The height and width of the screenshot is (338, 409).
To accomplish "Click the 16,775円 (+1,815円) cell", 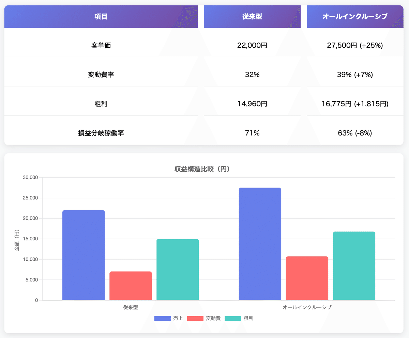I will pyautogui.click(x=355, y=104).
